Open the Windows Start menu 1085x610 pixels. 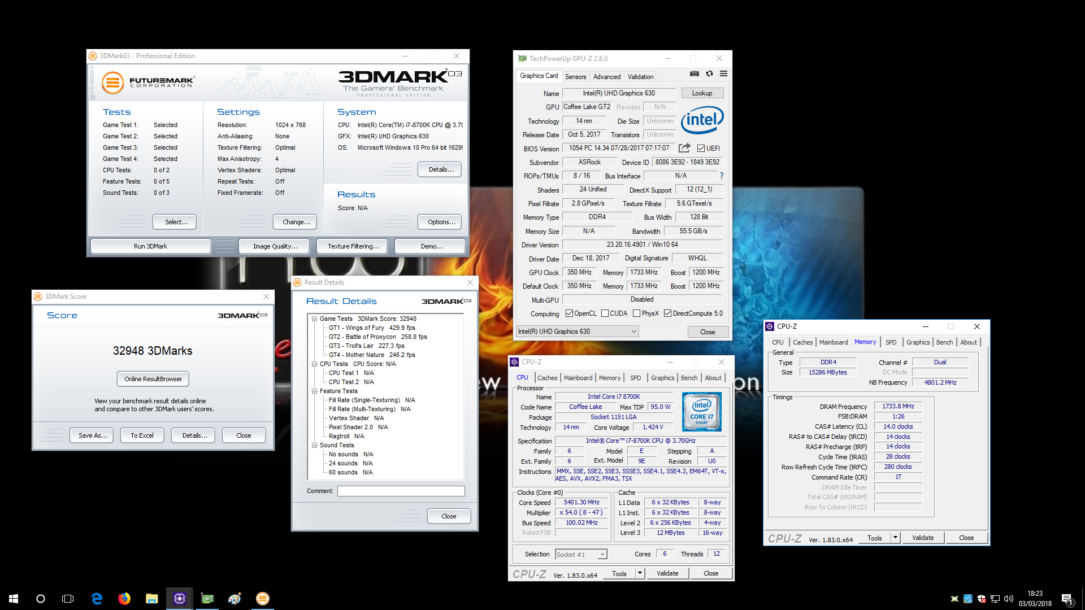click(14, 599)
